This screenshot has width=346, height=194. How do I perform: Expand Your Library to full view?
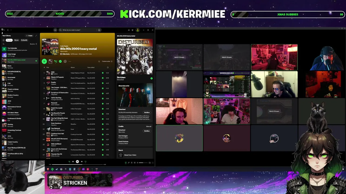(x=36, y=36)
